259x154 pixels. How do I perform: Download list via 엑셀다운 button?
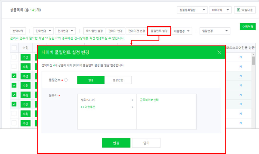click(x=245, y=10)
